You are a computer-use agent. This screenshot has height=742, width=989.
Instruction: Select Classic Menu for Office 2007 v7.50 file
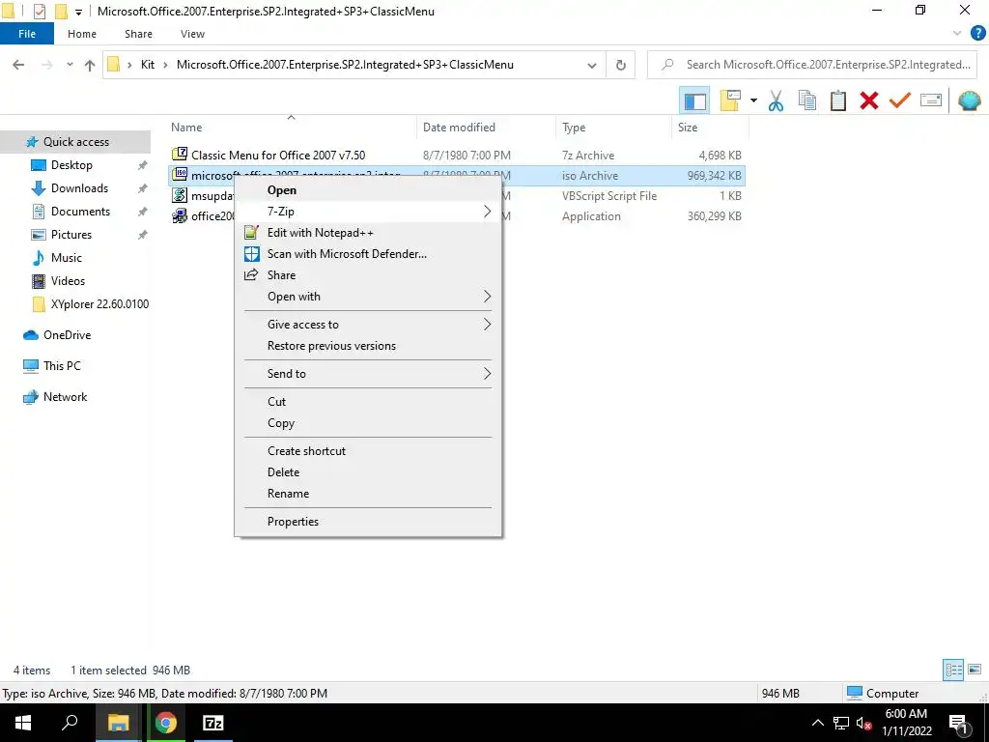click(x=278, y=156)
